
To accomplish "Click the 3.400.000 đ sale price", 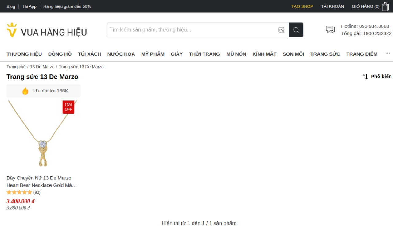I will (21, 201).
